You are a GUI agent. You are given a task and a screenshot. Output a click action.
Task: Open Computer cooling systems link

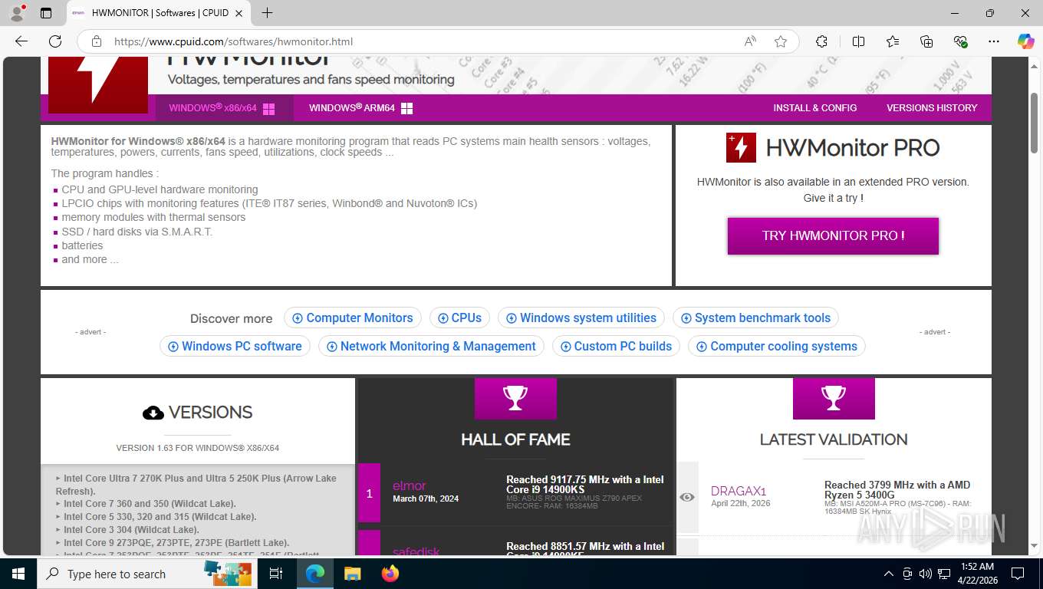(x=777, y=347)
